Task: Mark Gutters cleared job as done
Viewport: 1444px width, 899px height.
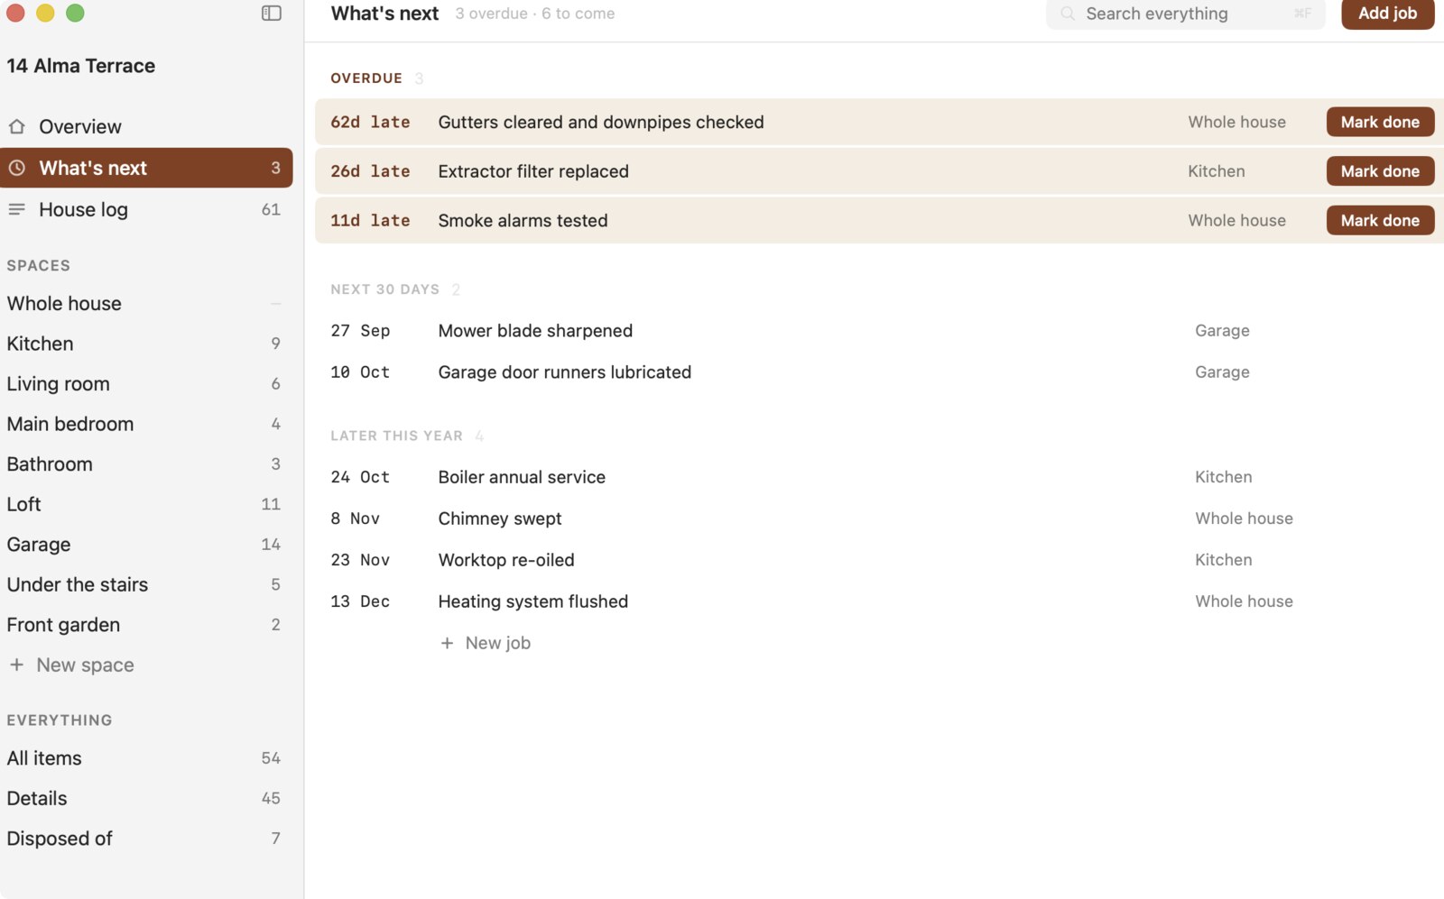Action: (1380, 122)
